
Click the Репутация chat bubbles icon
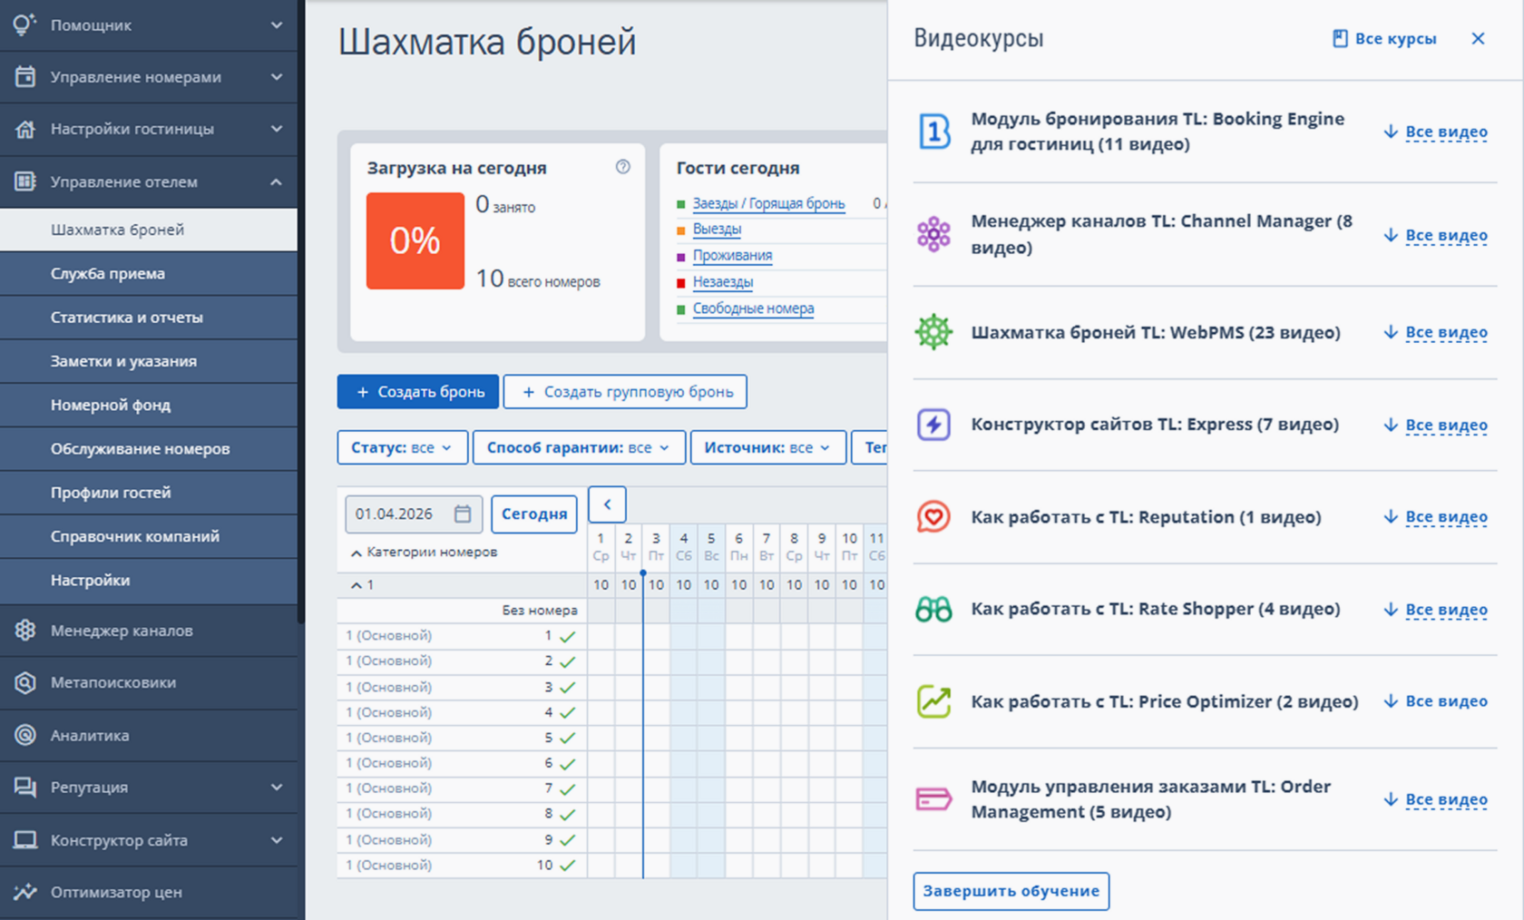[25, 788]
